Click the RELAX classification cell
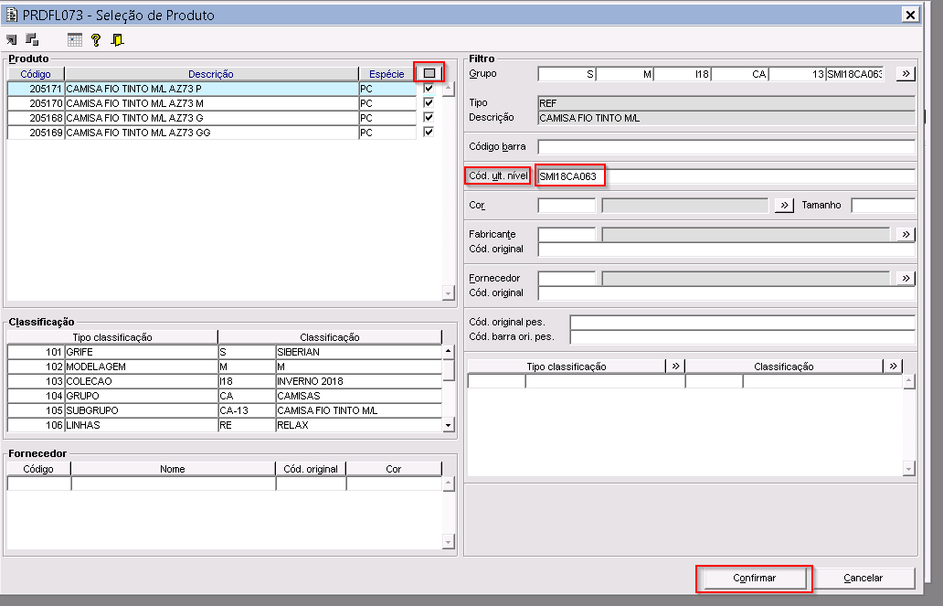The width and height of the screenshot is (943, 606). point(358,425)
